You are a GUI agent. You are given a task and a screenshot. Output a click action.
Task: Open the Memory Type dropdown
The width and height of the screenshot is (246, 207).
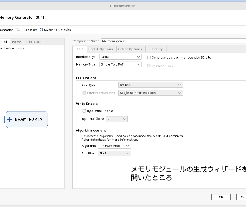120,65
